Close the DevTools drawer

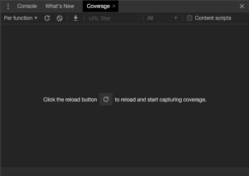(242, 6)
